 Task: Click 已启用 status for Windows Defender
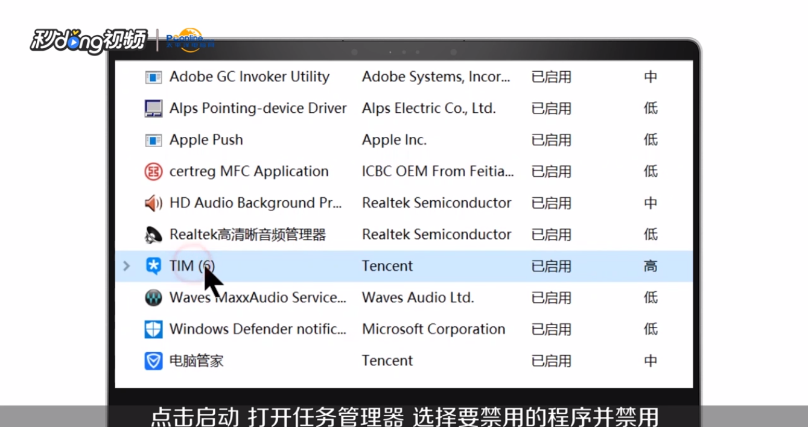(552, 329)
